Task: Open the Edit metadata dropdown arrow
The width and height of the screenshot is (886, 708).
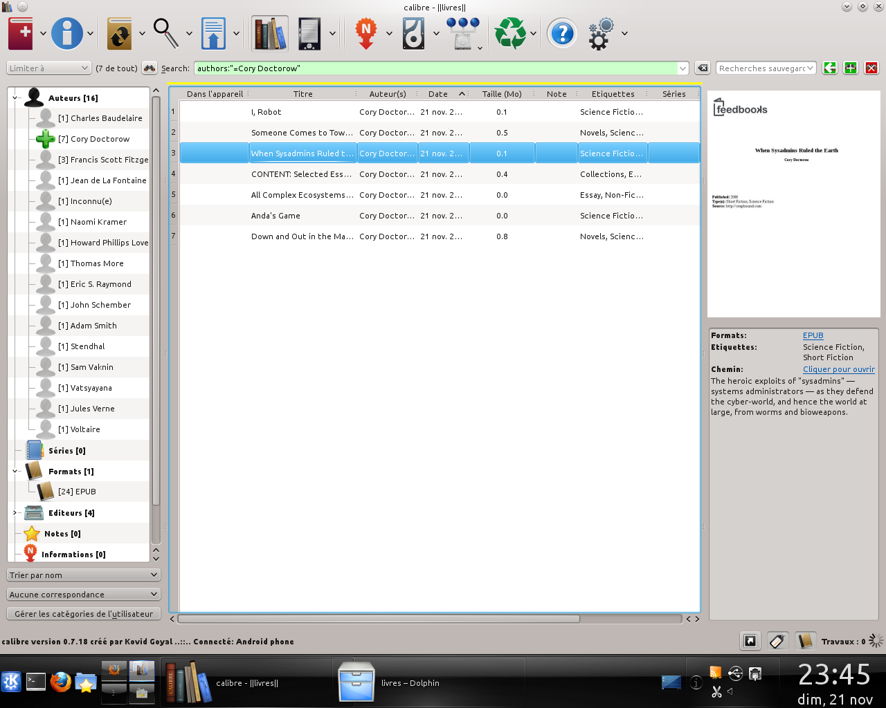Action: [90, 33]
